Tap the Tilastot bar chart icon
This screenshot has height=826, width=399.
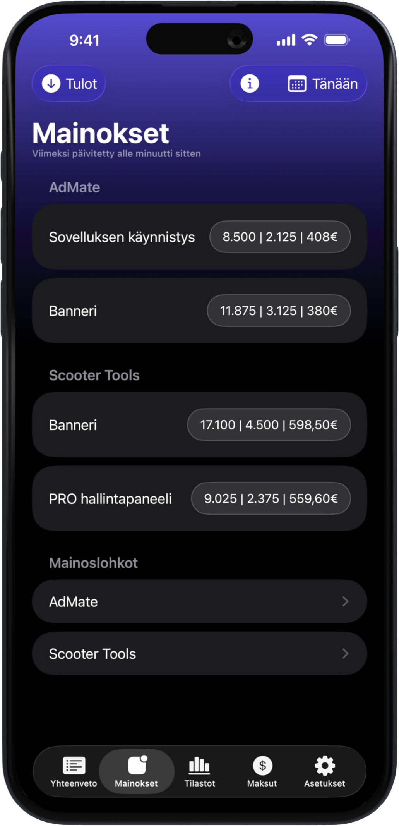(199, 765)
